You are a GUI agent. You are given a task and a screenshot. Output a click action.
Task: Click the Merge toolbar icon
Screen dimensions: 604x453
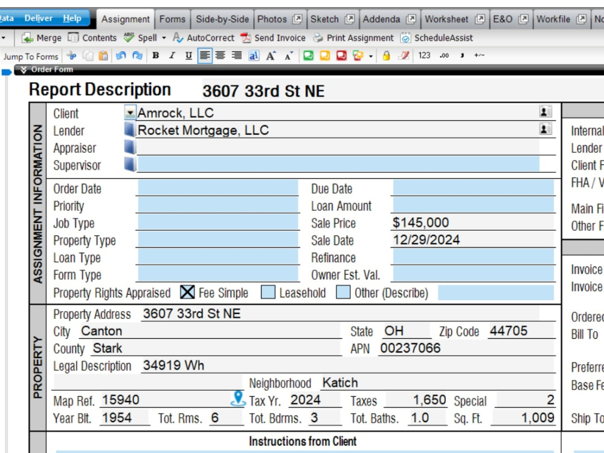pos(27,37)
